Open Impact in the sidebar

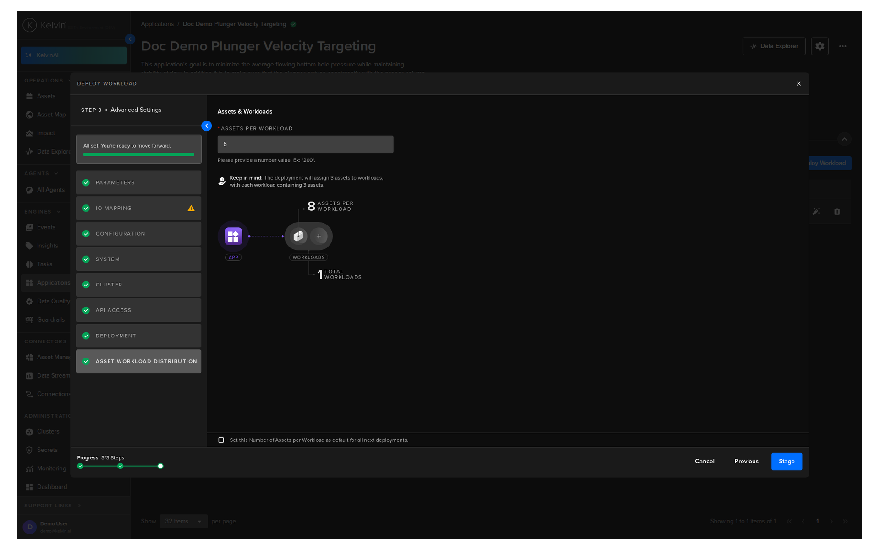[x=46, y=133]
